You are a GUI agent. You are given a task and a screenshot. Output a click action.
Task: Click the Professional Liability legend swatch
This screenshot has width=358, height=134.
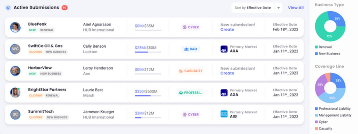tap(316, 109)
